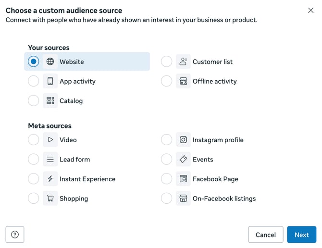Open help with the question mark button
The height and width of the screenshot is (248, 322).
[x=15, y=235]
